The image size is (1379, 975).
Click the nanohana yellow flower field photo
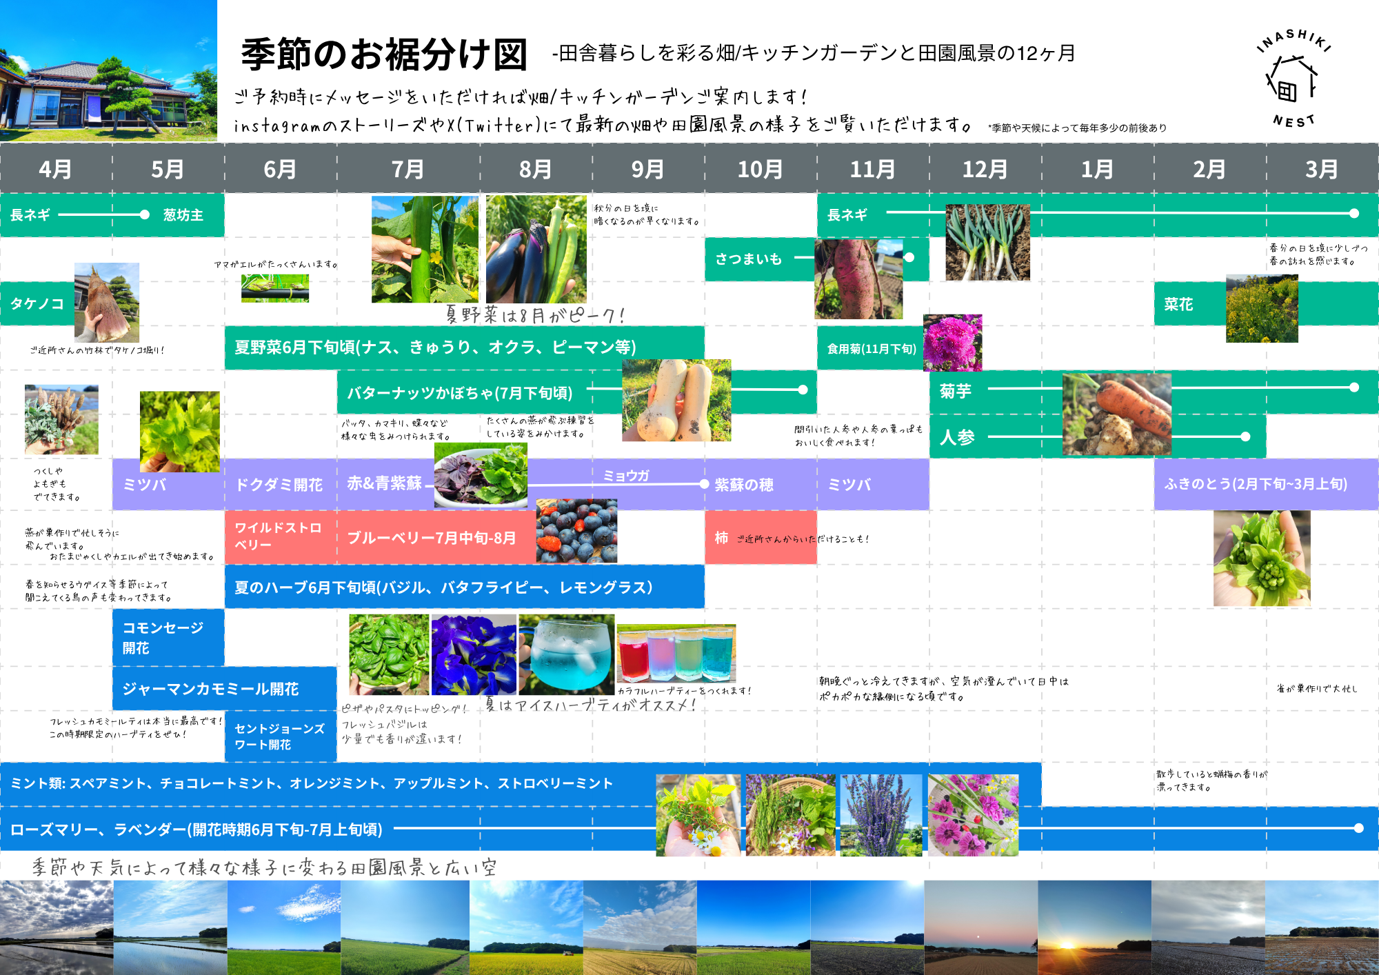point(1262,308)
